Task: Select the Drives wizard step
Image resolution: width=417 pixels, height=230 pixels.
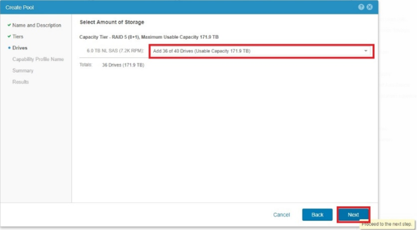Action: [x=20, y=48]
